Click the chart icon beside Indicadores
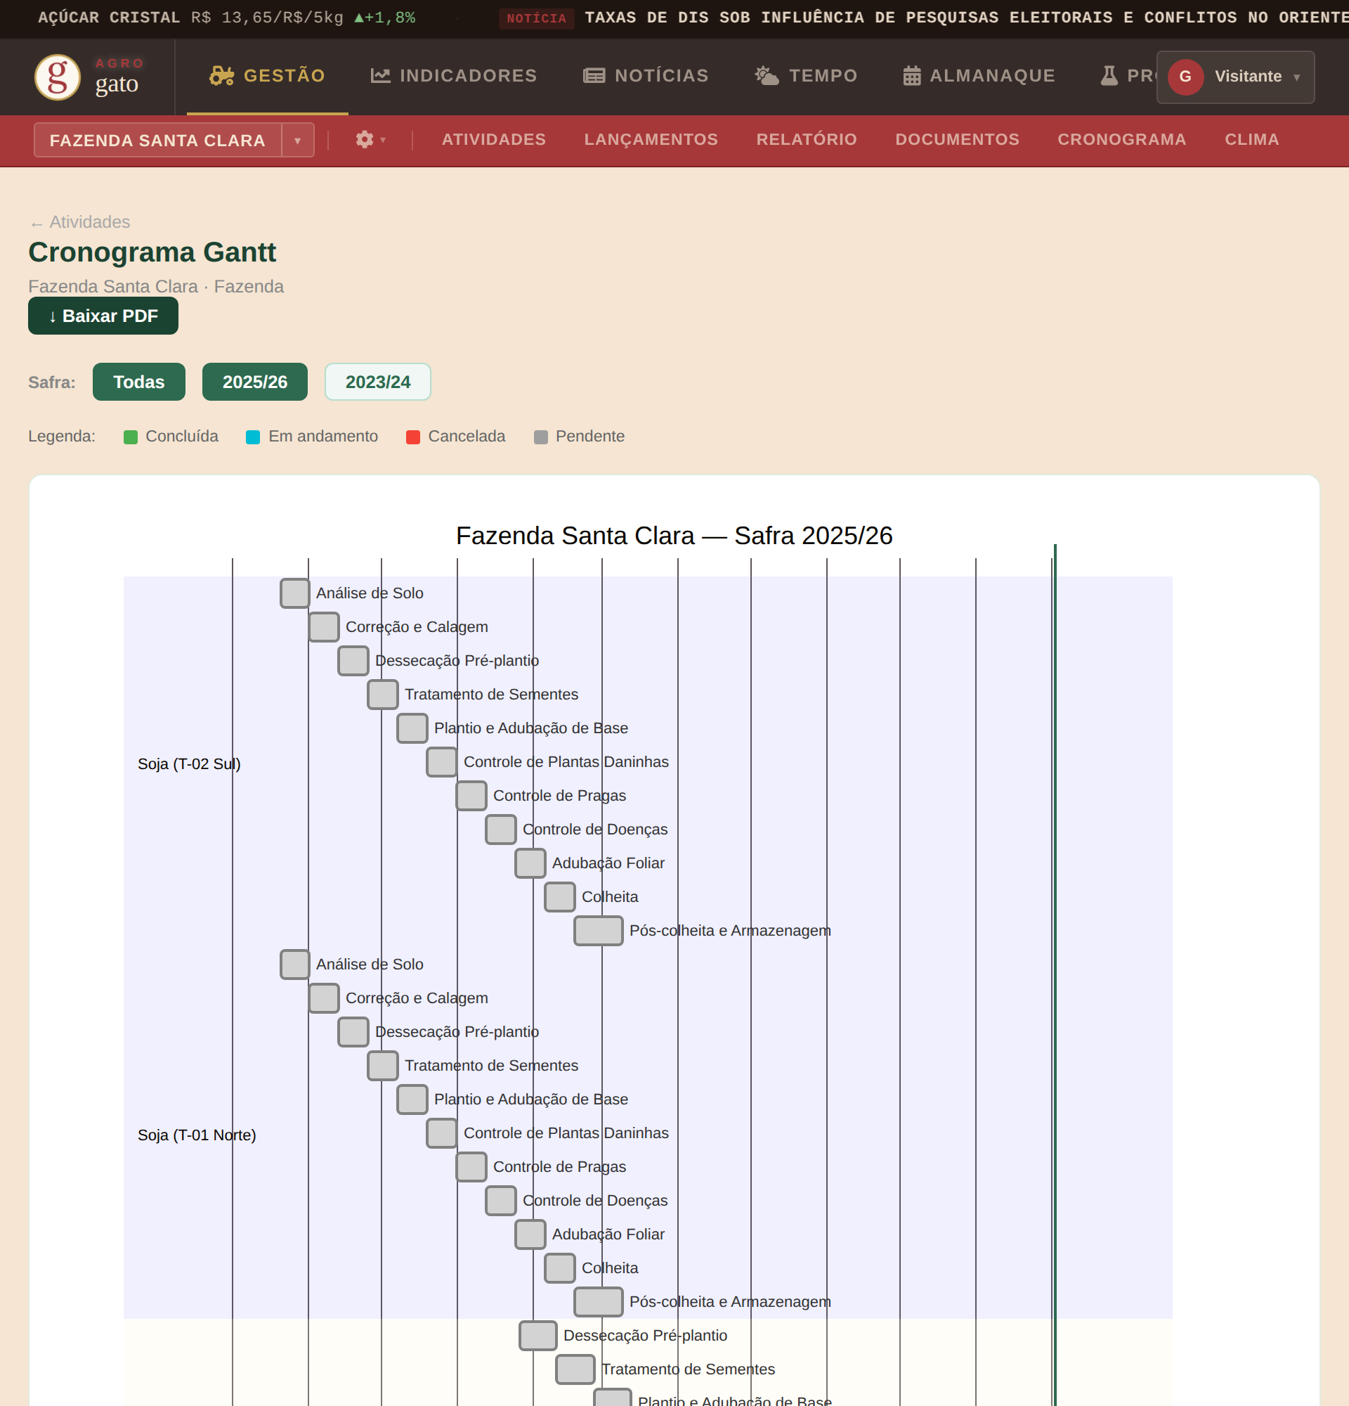 pyautogui.click(x=381, y=75)
